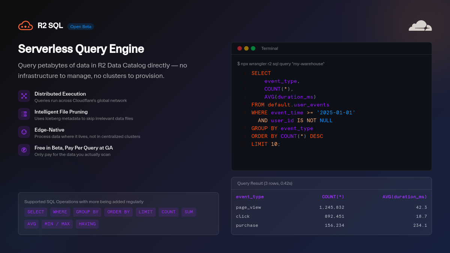The width and height of the screenshot is (450, 253).
Task: Click the Open Beta badge
Action: pyautogui.click(x=81, y=27)
